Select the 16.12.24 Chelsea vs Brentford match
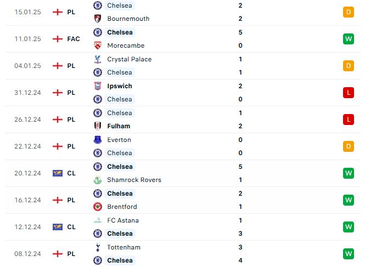 (182, 200)
